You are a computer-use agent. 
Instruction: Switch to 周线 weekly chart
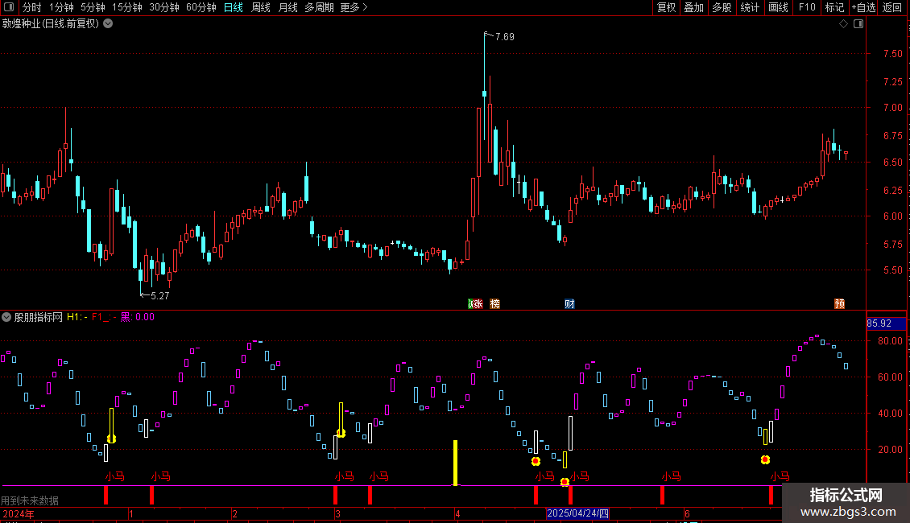point(261,7)
